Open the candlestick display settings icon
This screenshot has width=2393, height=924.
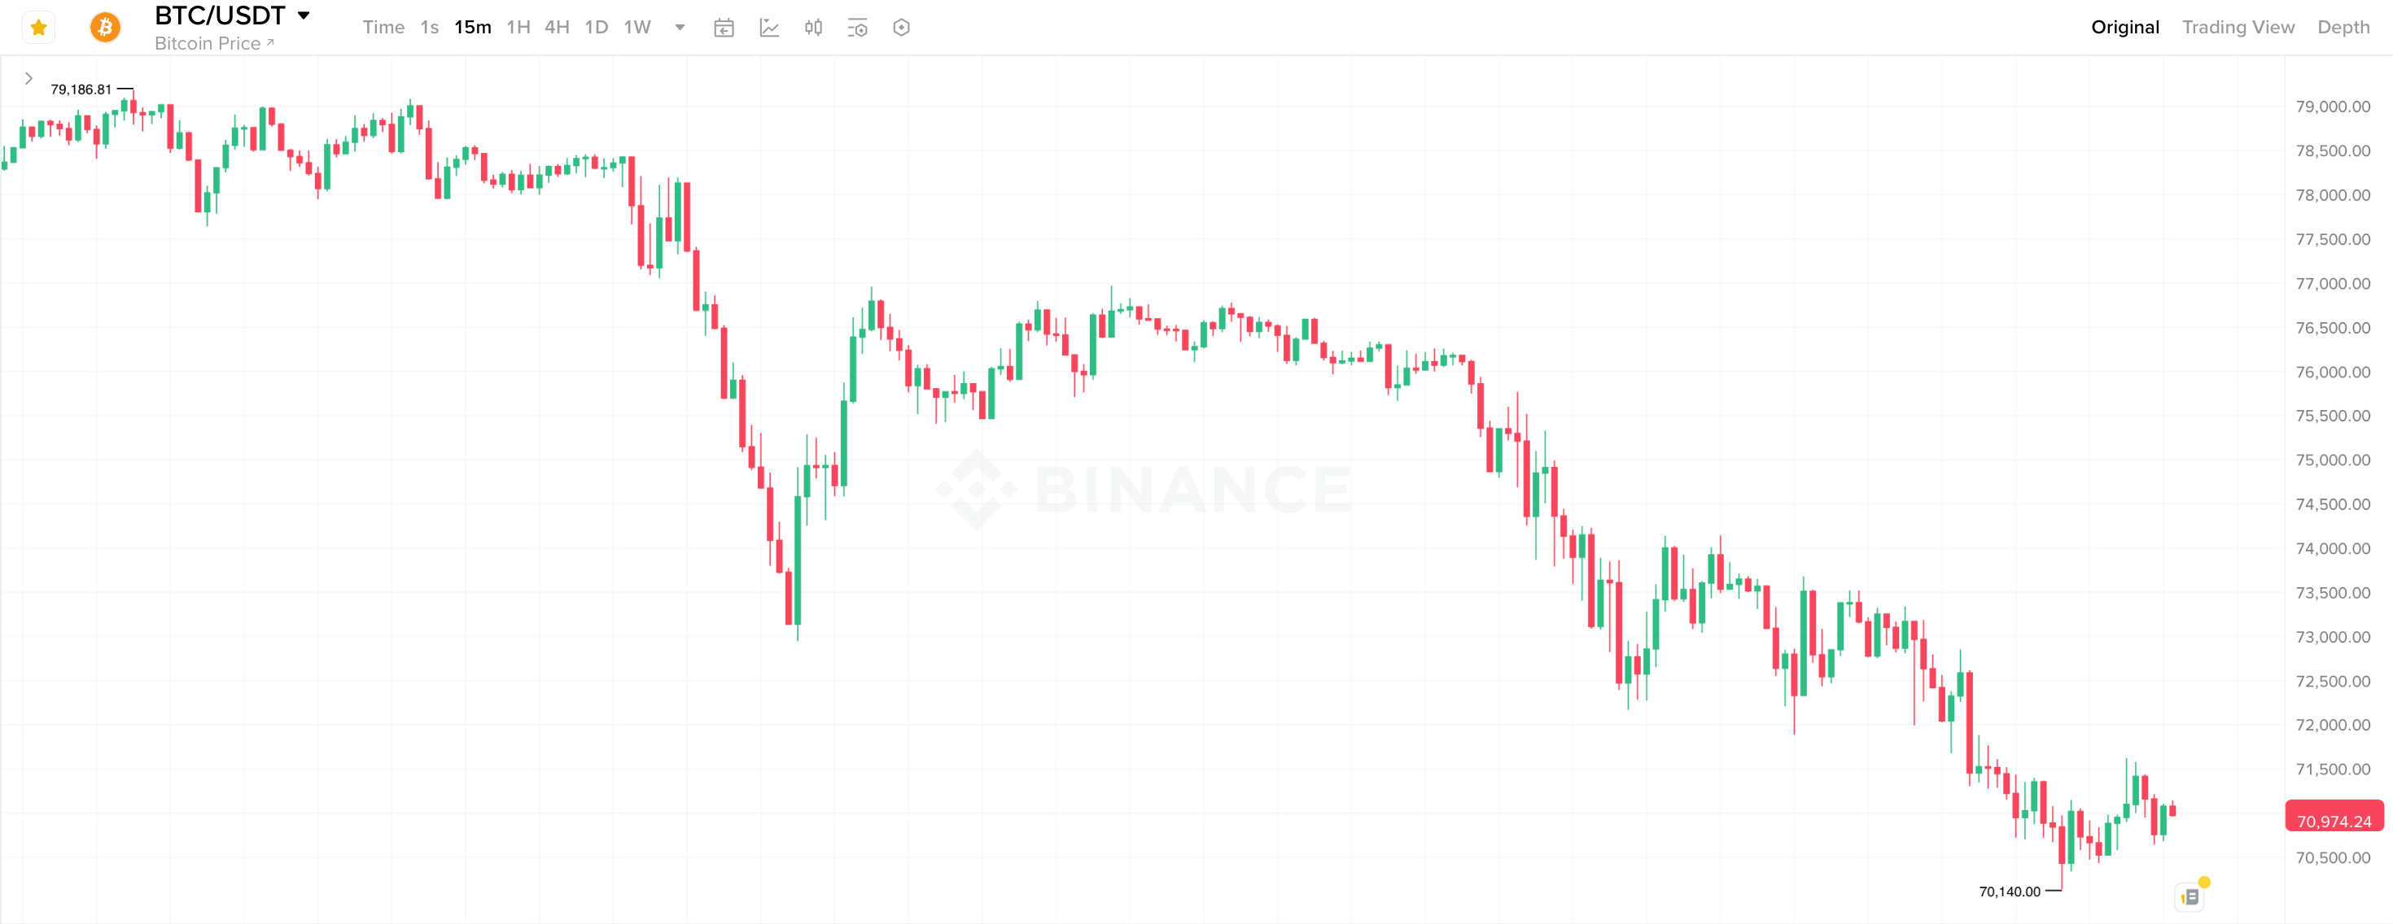814,28
